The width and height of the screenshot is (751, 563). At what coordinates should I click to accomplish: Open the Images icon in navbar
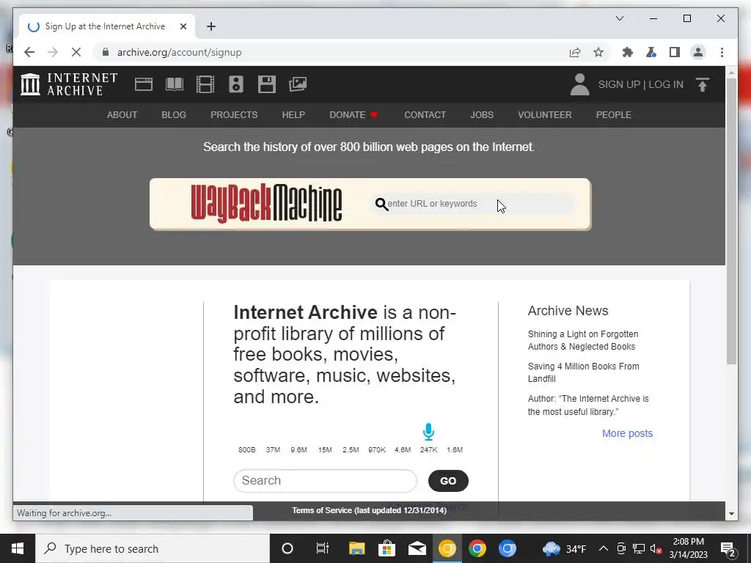pyautogui.click(x=298, y=84)
